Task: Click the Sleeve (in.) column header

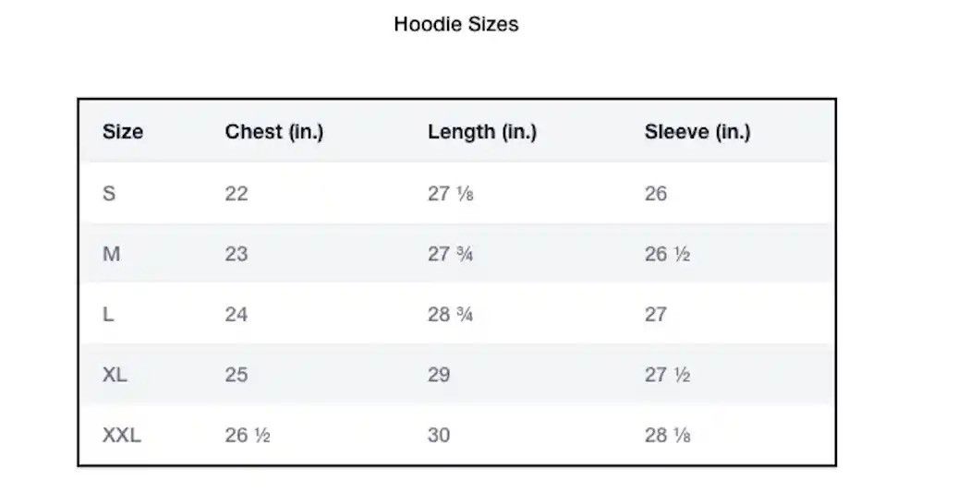Action: tap(697, 132)
